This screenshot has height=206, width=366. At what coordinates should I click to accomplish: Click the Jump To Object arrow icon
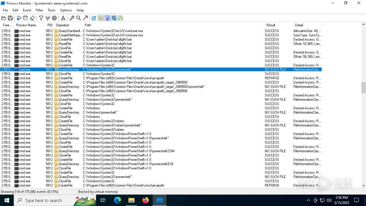(x=85, y=18)
